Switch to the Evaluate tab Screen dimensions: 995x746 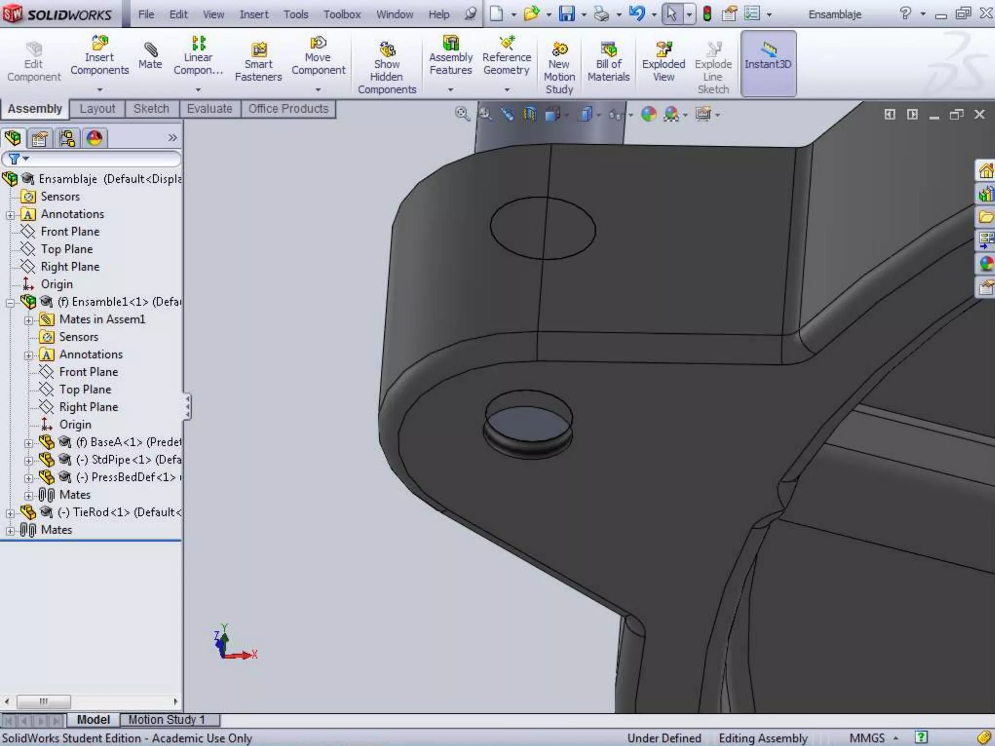point(209,109)
